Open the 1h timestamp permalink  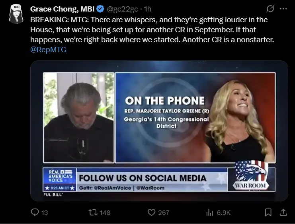[148, 8]
